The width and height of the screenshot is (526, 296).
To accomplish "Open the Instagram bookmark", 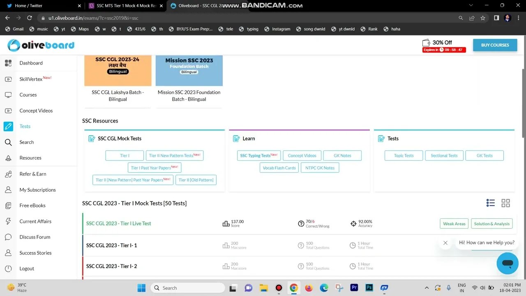I will (277, 29).
